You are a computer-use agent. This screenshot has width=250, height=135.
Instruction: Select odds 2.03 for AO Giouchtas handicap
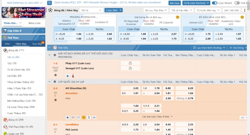[130, 88]
